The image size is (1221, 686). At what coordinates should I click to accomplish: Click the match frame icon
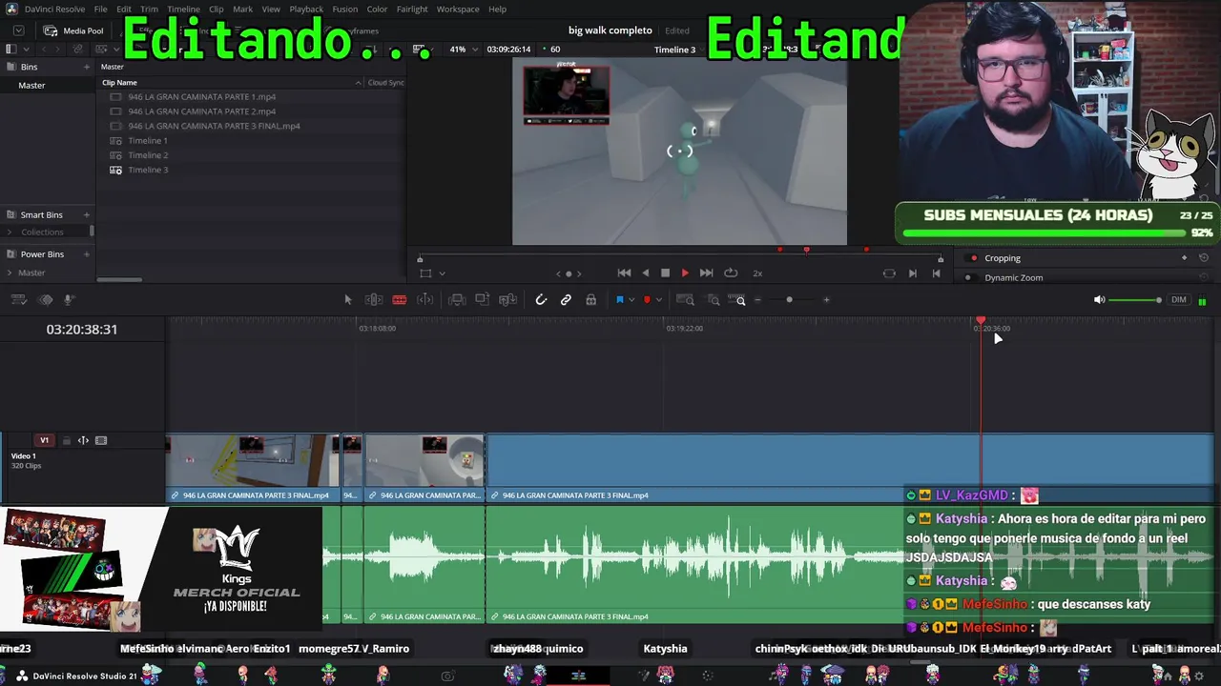pos(889,273)
